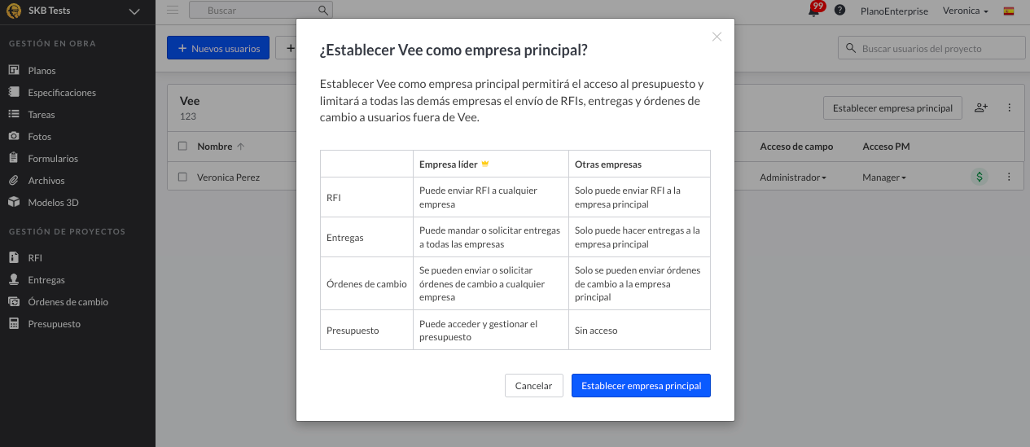
Task: Click the add user icon for Vee
Action: 981,107
